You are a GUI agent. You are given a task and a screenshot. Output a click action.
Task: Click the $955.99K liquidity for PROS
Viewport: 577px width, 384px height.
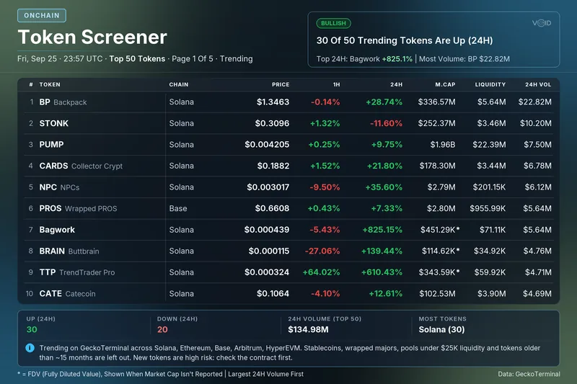488,209
